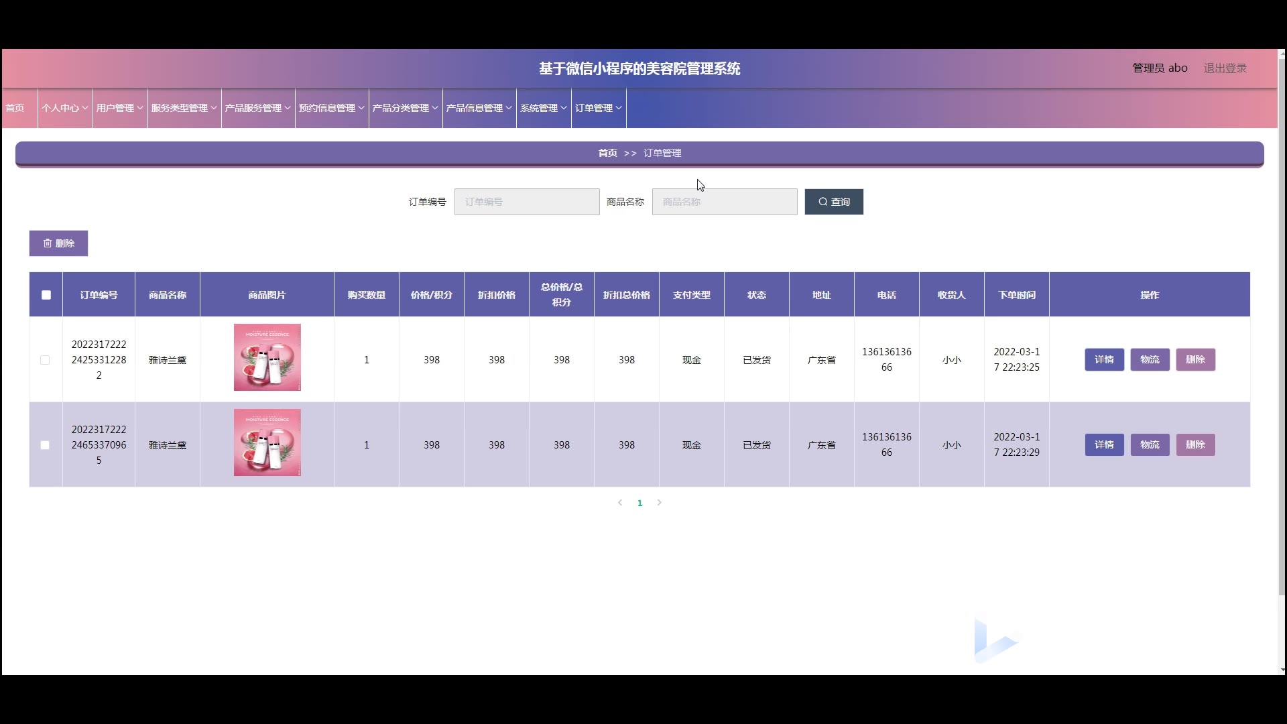1287x724 pixels.
Task: Click the 订单编号 search input field
Action: [527, 202]
